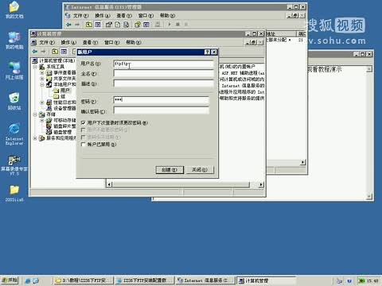
Task: Click greyed-out 密码永不过期 checkbox
Action: [x=84, y=137]
